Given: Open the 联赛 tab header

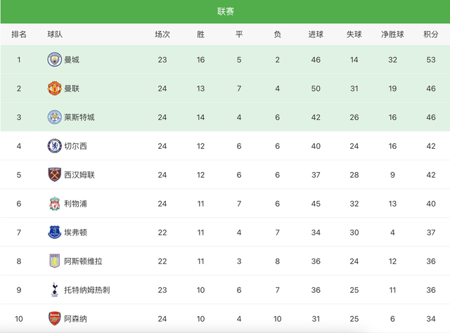Looking at the screenshot, I should pyautogui.click(x=225, y=11).
